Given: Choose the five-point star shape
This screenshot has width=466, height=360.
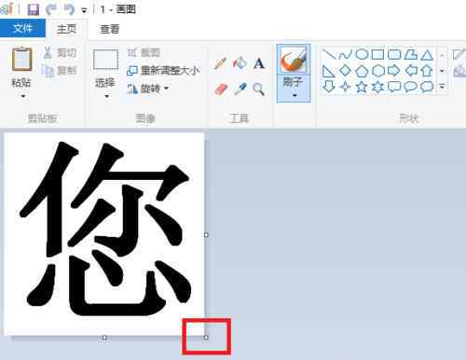Looking at the screenshot, I should click(362, 87).
